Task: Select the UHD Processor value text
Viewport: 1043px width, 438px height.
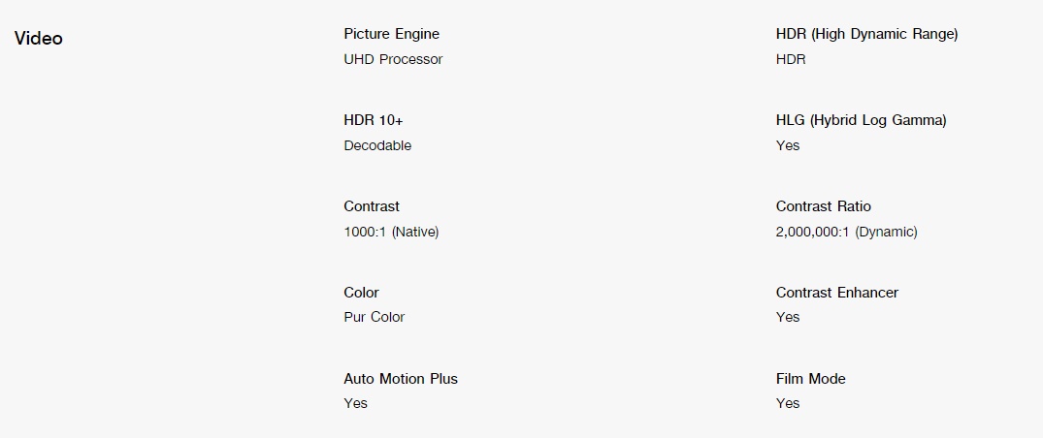Action: pyautogui.click(x=393, y=59)
